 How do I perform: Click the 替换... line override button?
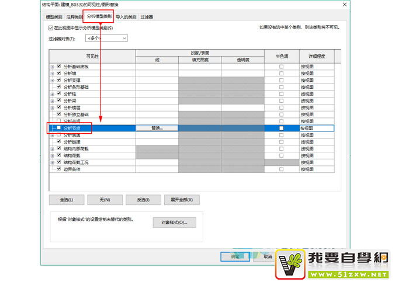[x=157, y=128]
